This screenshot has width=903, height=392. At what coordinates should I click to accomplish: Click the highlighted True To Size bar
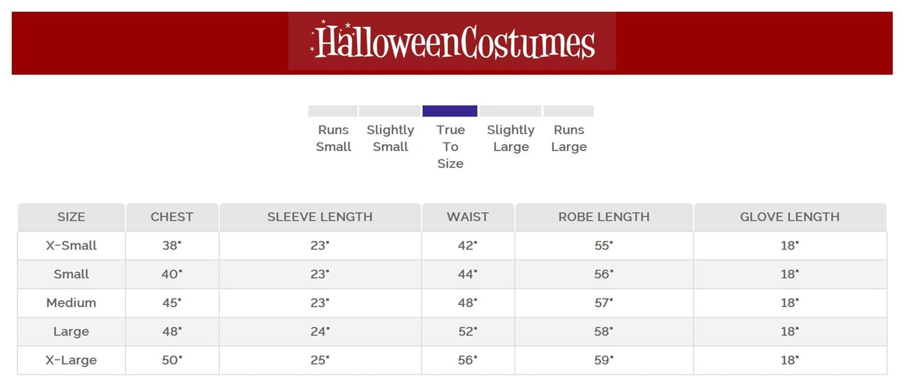(450, 111)
